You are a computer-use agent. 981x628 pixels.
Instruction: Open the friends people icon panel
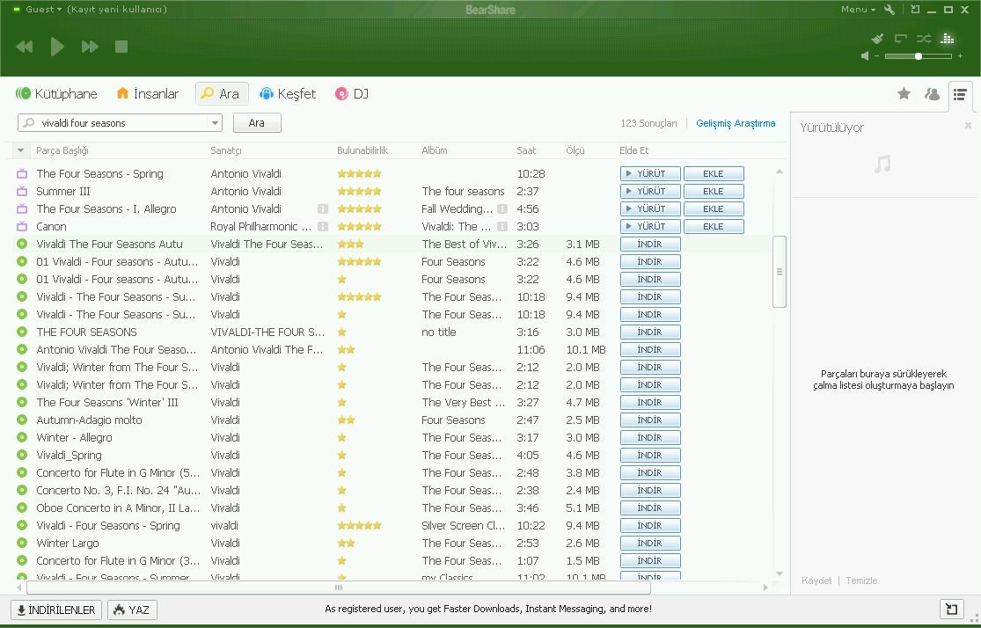tap(933, 94)
